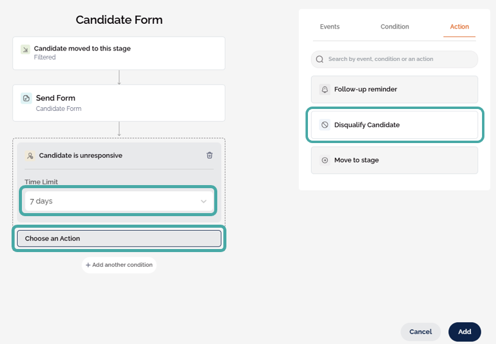Click the trash icon on unresponsive condition

click(209, 155)
